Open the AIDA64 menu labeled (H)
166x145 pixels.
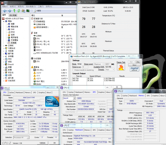49,7
